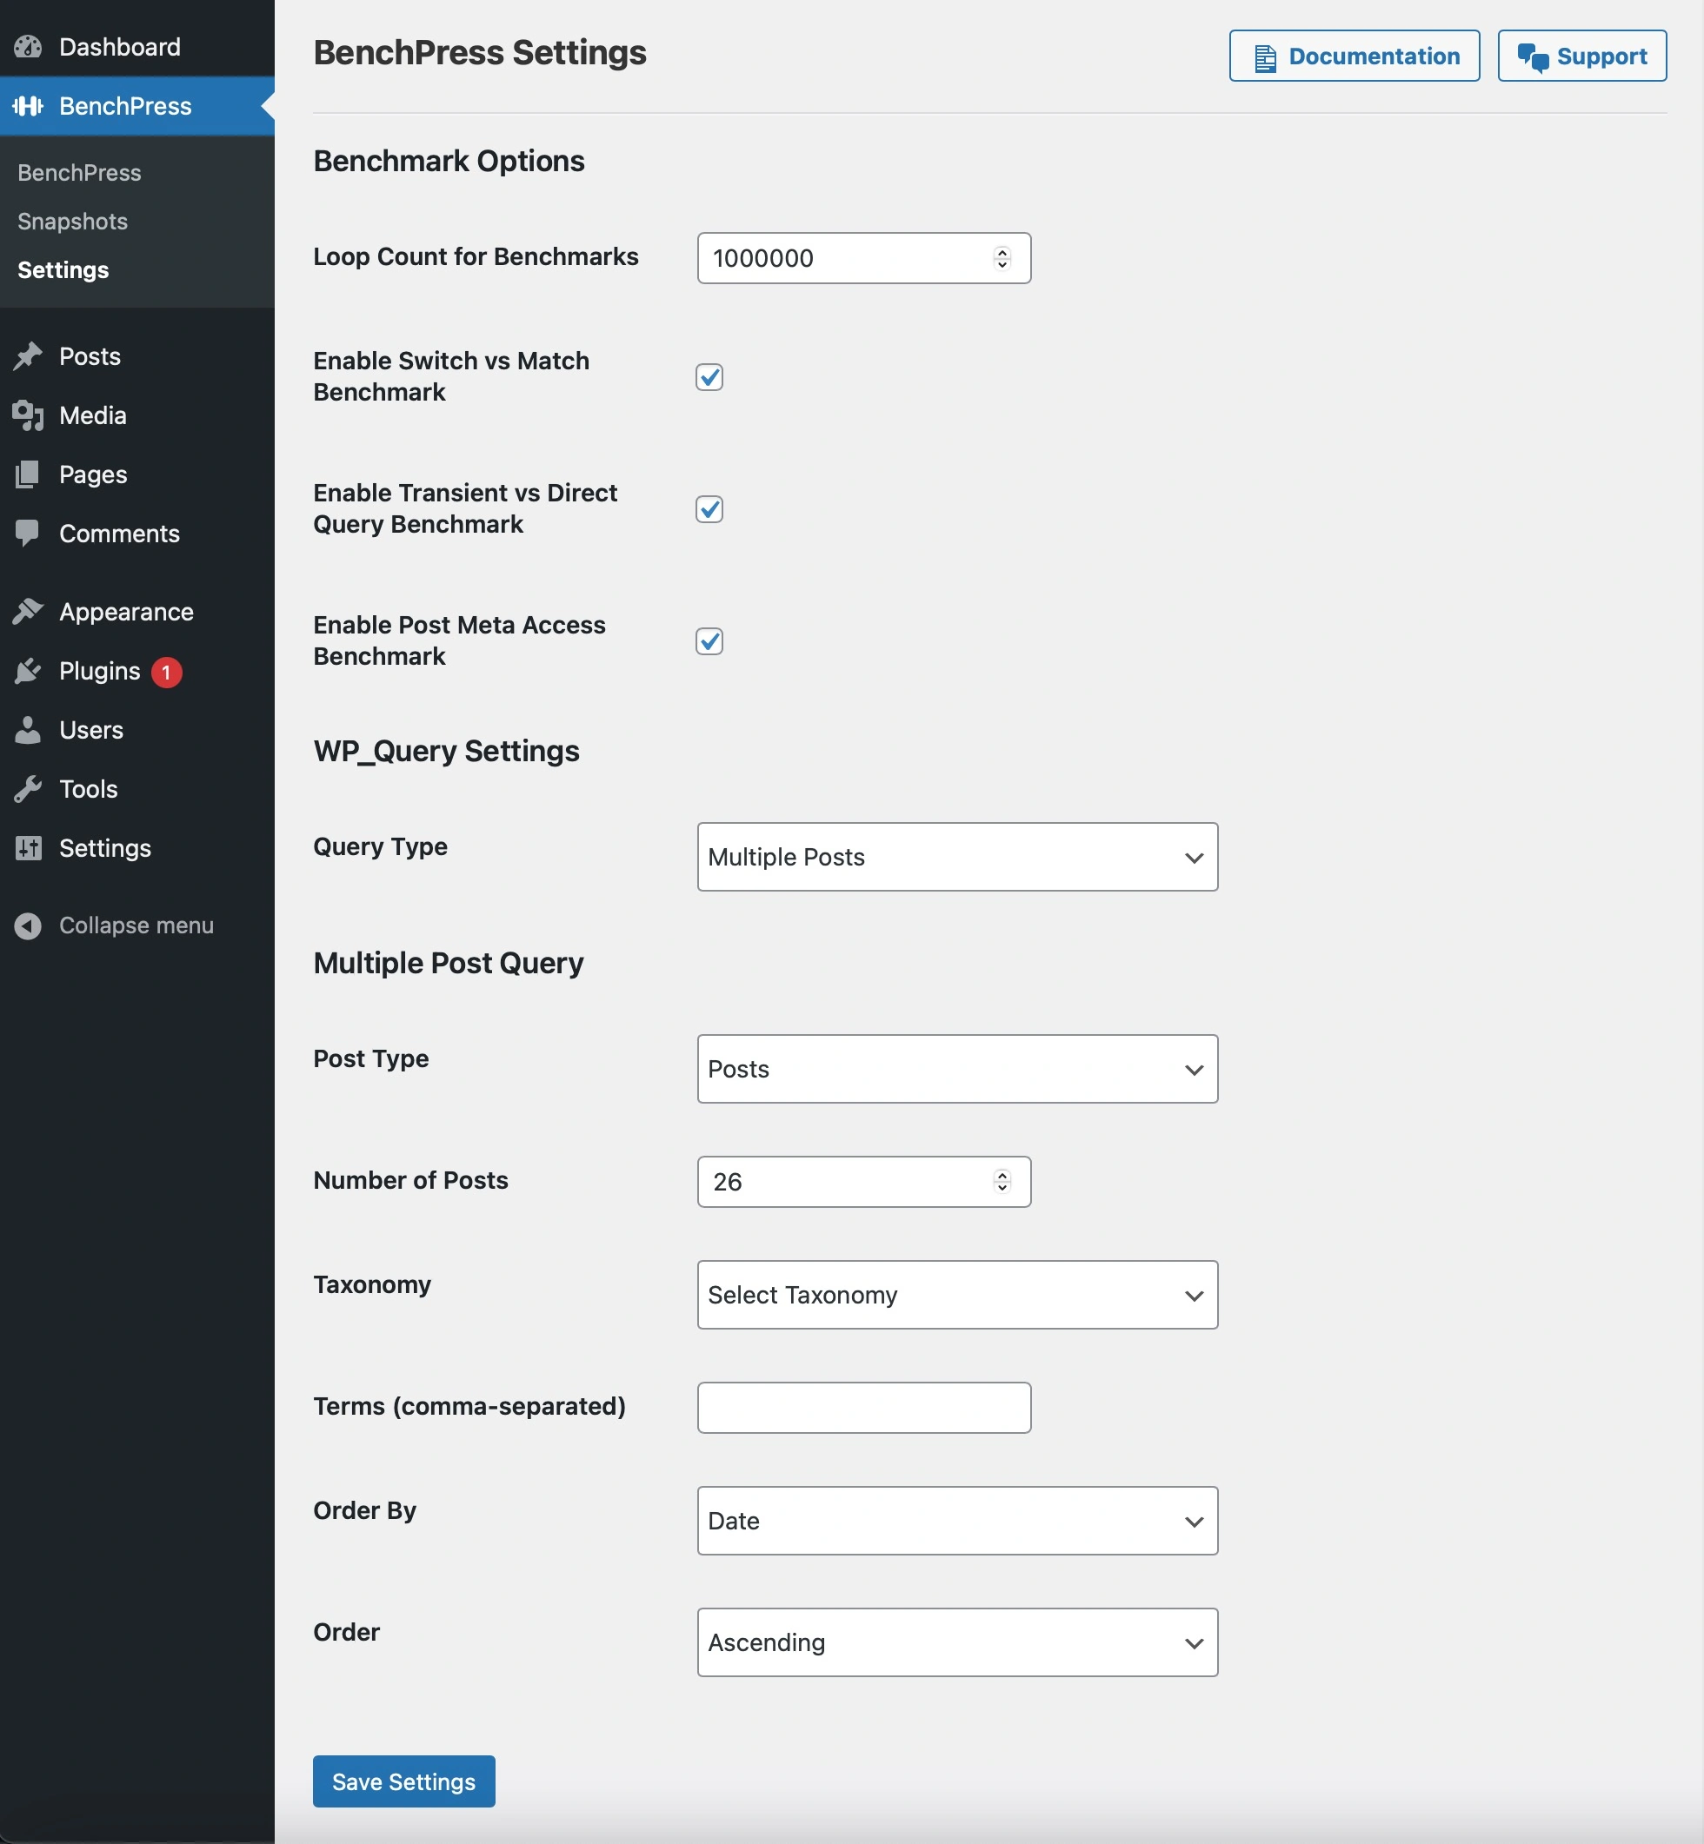
Task: Click the Tools wrench icon
Action: (x=29, y=789)
